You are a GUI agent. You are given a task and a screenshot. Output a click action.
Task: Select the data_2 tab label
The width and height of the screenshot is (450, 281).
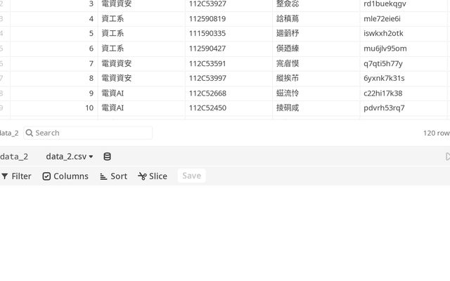tap(14, 157)
